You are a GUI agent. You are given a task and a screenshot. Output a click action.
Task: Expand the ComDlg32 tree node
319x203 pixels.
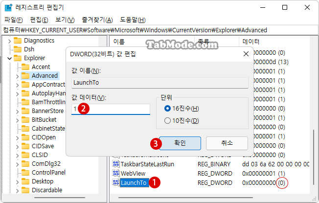click(x=17, y=164)
